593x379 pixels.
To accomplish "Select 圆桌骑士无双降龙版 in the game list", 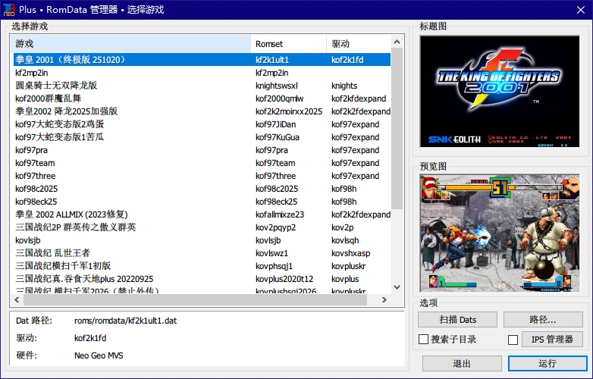I will pos(56,86).
